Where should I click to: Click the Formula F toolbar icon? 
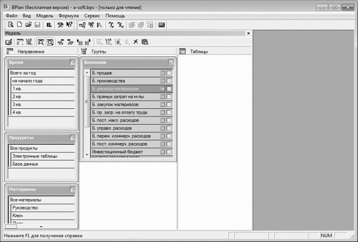click(99, 25)
